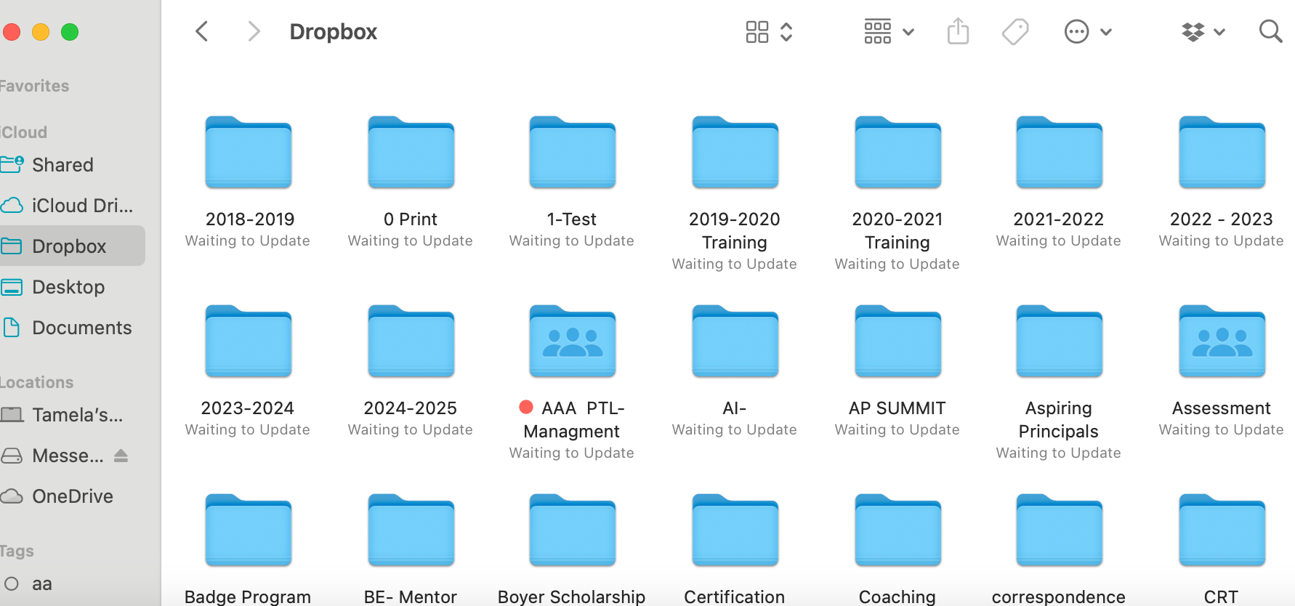
Task: Select the 2023-2024 folder icon
Action: coord(249,342)
